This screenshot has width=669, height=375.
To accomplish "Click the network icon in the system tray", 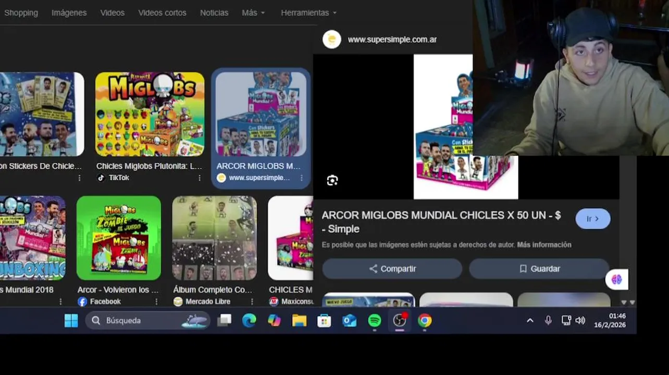I will [x=566, y=320].
